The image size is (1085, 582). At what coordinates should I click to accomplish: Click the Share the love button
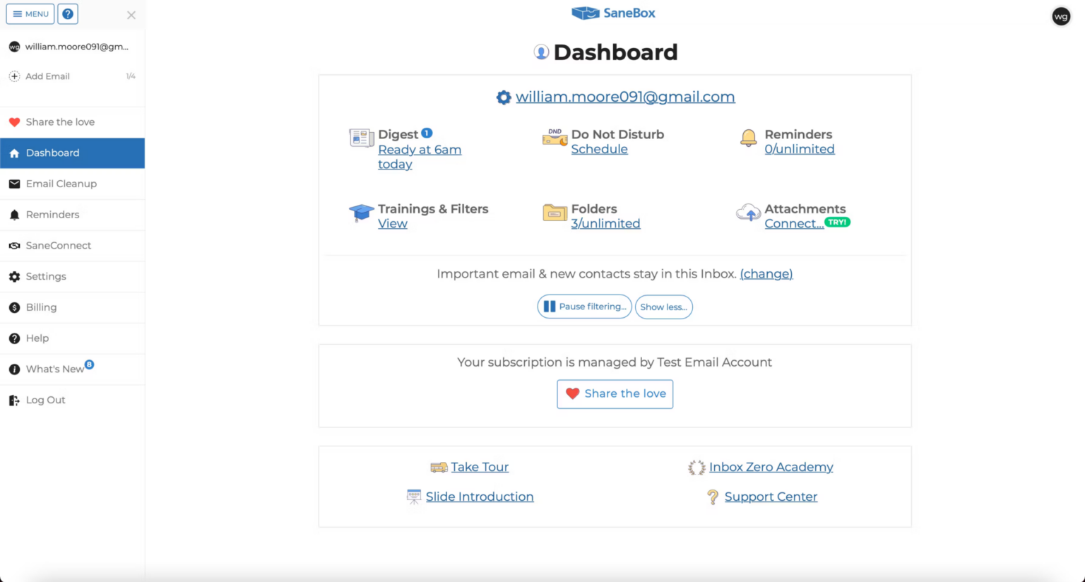tap(615, 393)
